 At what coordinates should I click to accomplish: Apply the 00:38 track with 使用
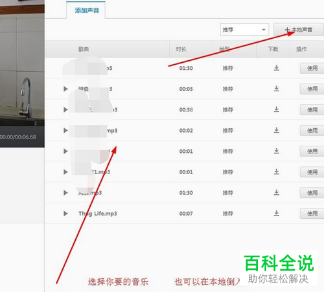pyautogui.click(x=312, y=109)
